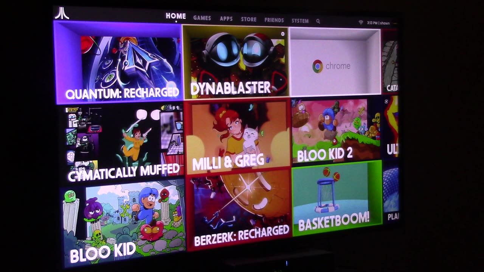Open the STORE tab
Viewport: 484px width, 272px height.
[x=249, y=19]
